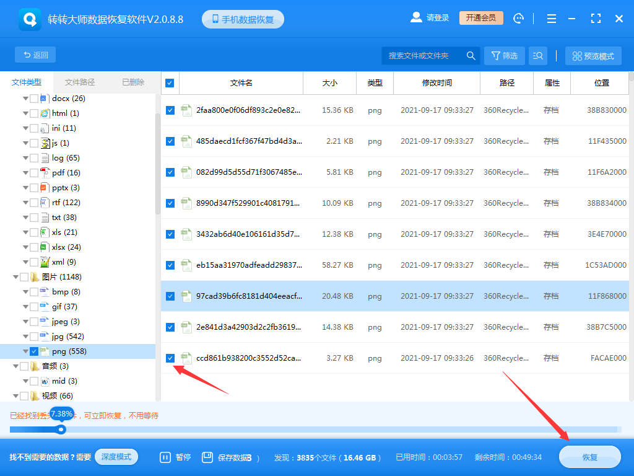Click the search magnifier icon
The width and height of the screenshot is (634, 476).
click(x=471, y=55)
